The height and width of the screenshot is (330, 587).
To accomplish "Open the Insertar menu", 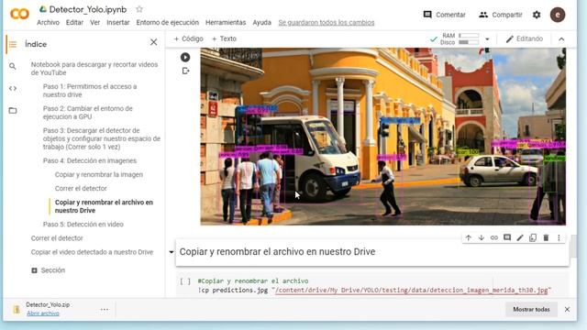I will (x=118, y=22).
